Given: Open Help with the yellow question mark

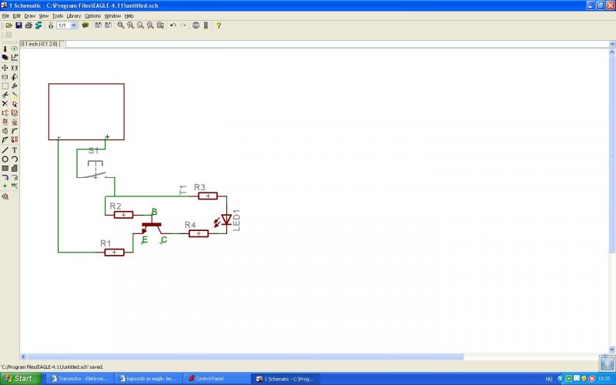Looking at the screenshot, I should [x=219, y=25].
